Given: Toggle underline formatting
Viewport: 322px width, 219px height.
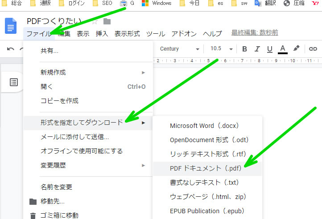Looking at the screenshot, I should pos(269,49).
